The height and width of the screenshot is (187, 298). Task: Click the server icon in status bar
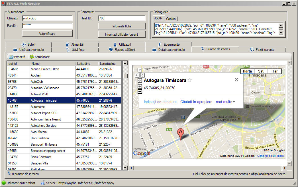click(43, 183)
